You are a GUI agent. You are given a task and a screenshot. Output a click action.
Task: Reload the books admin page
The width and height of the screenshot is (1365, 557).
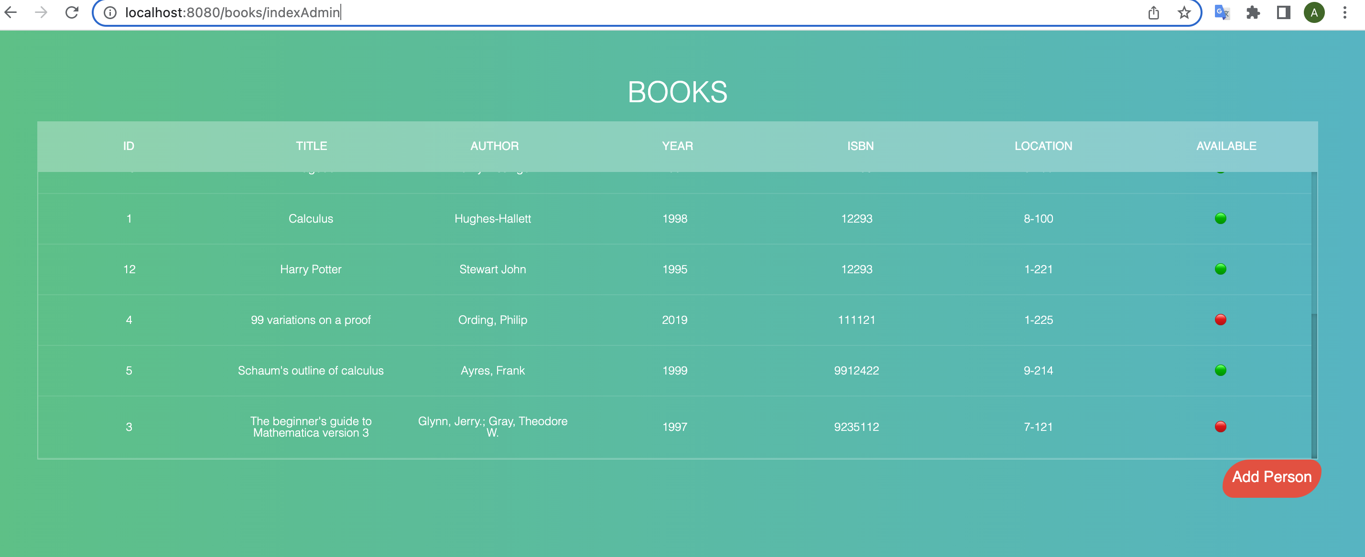tap(72, 13)
